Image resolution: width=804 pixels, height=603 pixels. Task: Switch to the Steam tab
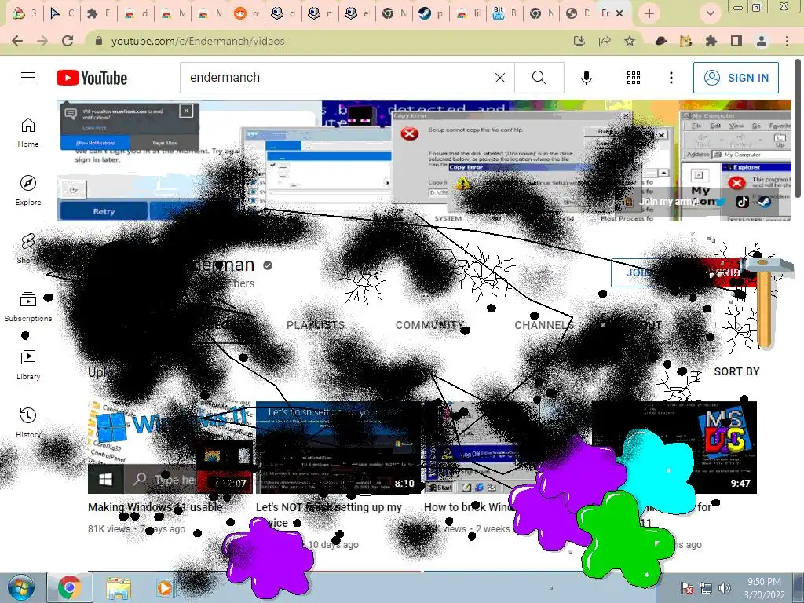click(432, 13)
